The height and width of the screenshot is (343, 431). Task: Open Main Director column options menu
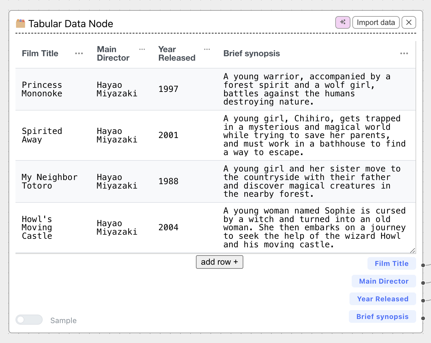142,49
